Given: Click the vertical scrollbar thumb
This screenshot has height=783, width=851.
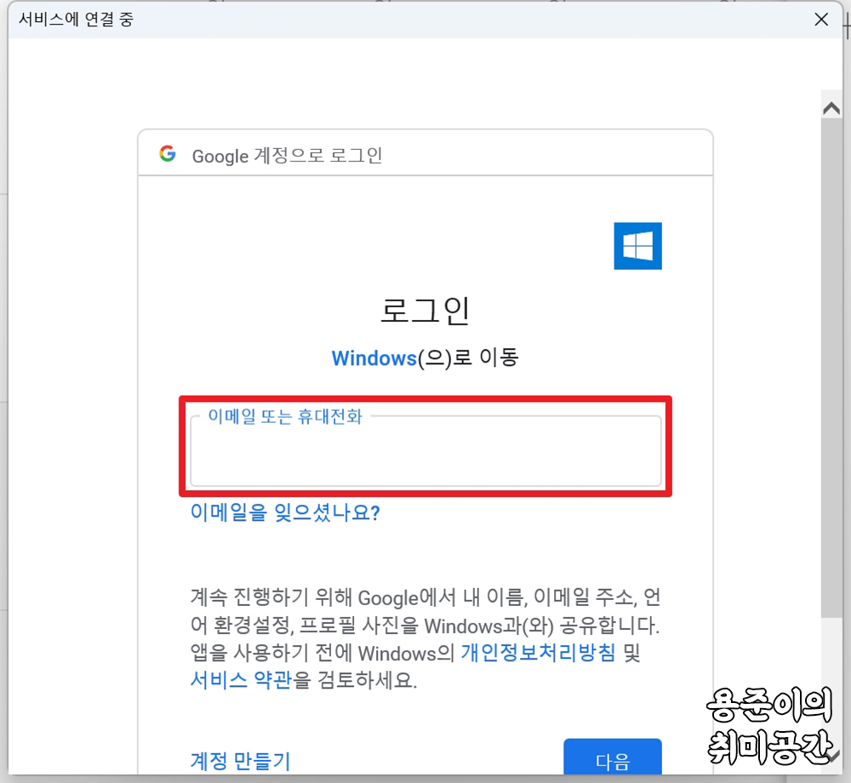Looking at the screenshot, I should click(831, 368).
